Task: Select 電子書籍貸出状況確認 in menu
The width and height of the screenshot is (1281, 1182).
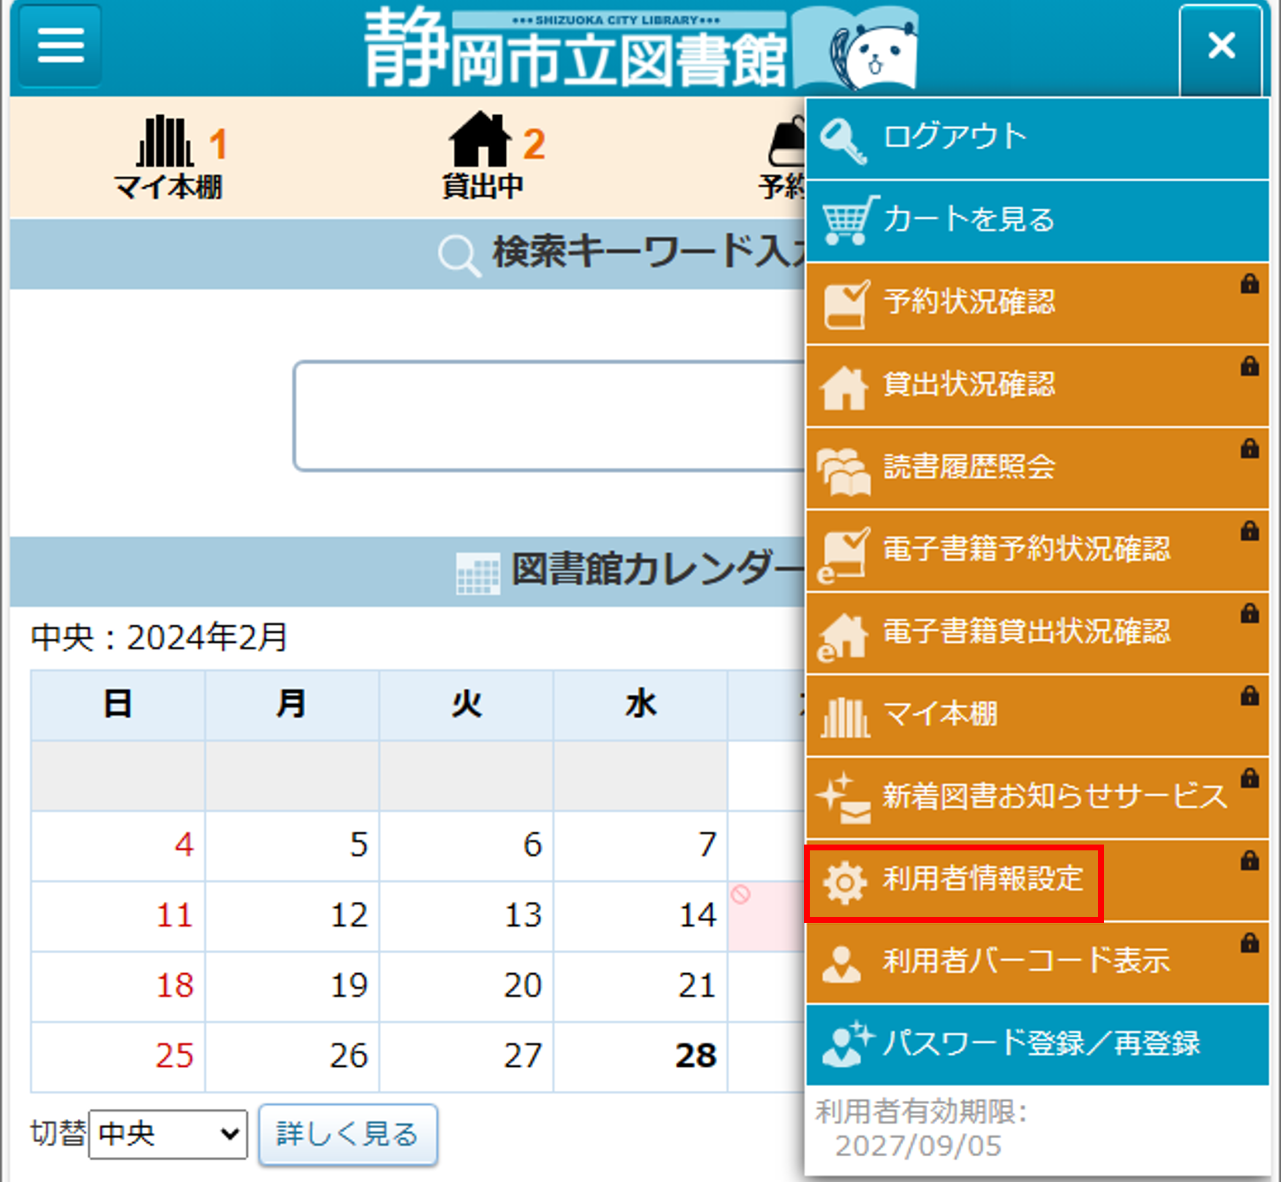Action: coord(1026,632)
